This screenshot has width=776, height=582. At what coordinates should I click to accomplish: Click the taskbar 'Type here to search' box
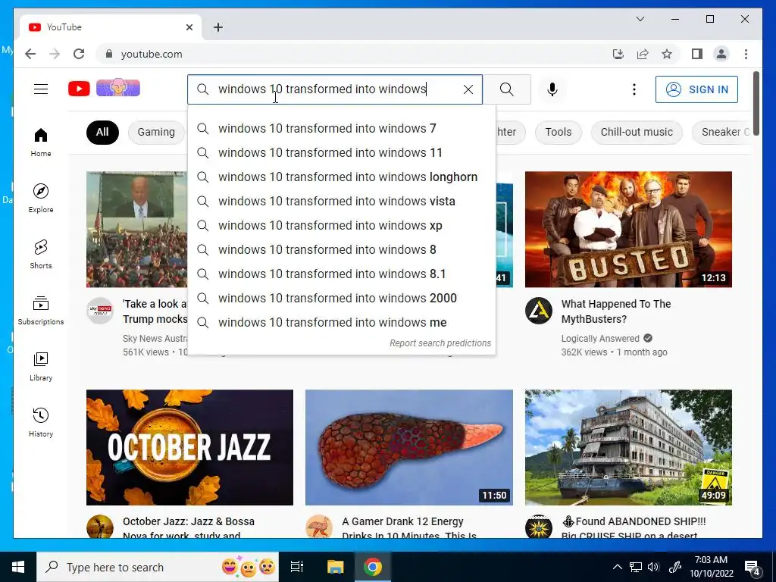coord(158,567)
